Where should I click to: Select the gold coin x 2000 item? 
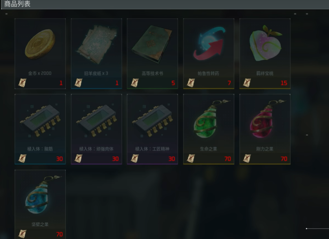pyautogui.click(x=40, y=54)
